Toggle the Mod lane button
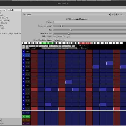The width and height of the screenshot is (126, 126). 28,113
